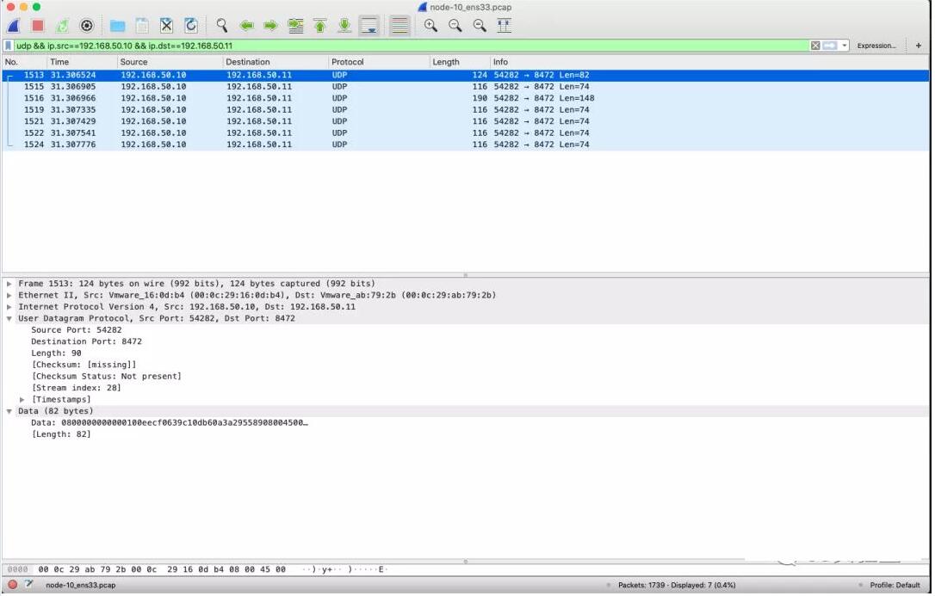935x596 pixels.
Task: Start a new capture with shark fin icon
Action: (x=14, y=26)
